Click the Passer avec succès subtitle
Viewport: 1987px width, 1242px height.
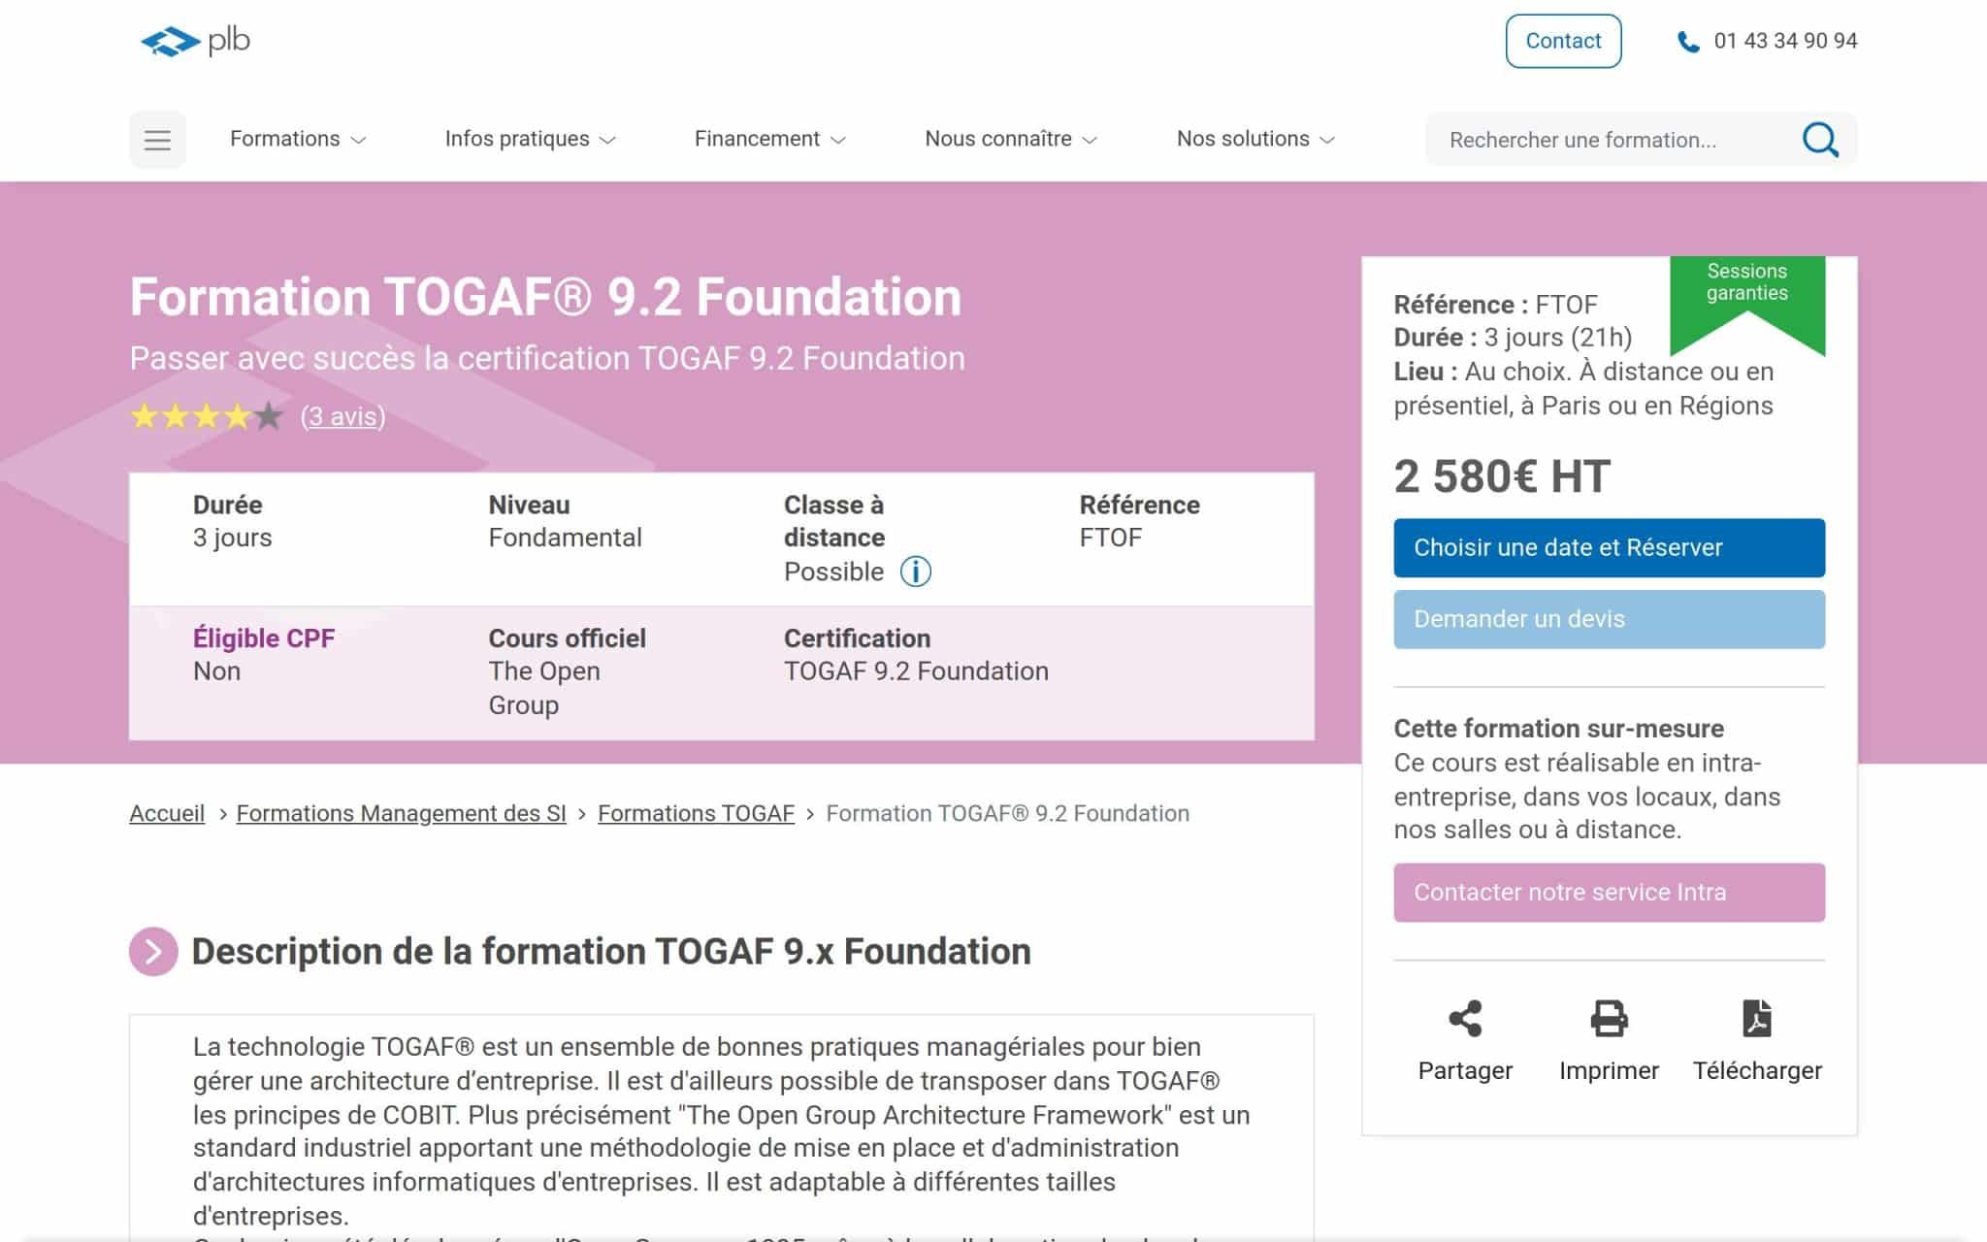click(547, 358)
